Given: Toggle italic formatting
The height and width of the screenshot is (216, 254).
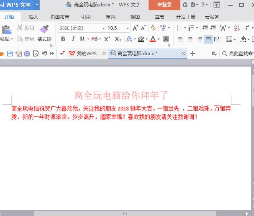Looking at the screenshot, I should [x=73, y=39].
